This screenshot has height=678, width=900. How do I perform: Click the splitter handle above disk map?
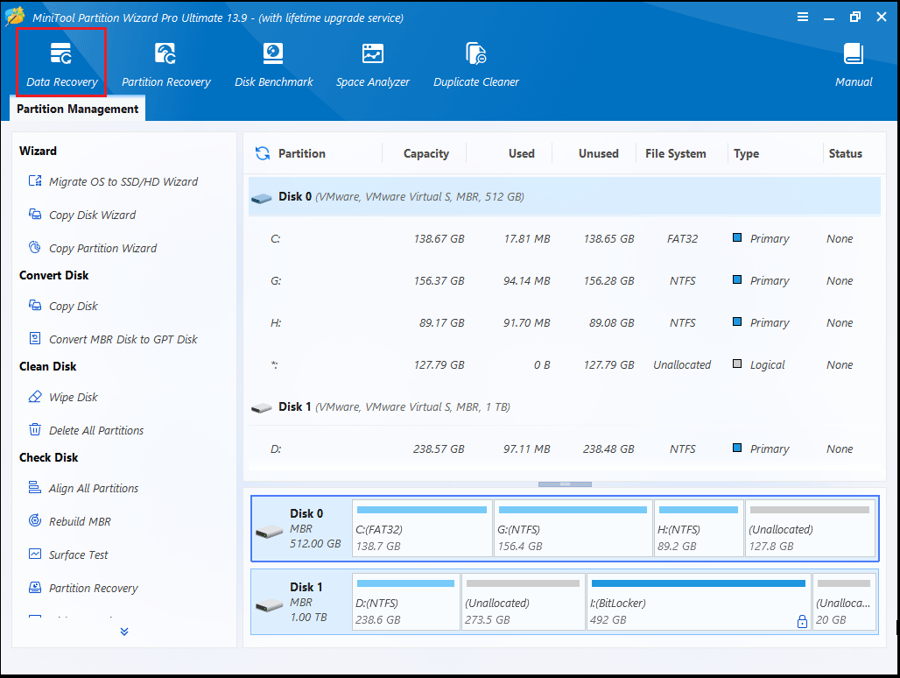point(565,484)
